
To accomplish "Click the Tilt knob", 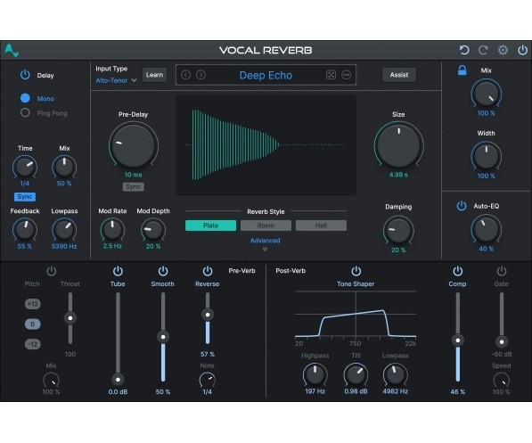I will (x=356, y=374).
